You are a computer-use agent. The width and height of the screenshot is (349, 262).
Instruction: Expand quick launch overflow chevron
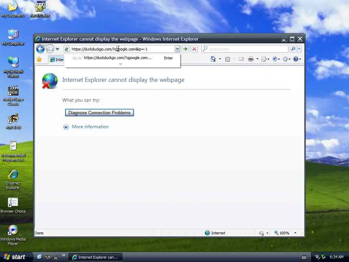coord(63,255)
